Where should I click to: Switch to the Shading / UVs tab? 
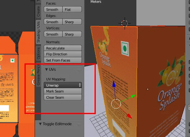pos(38,32)
